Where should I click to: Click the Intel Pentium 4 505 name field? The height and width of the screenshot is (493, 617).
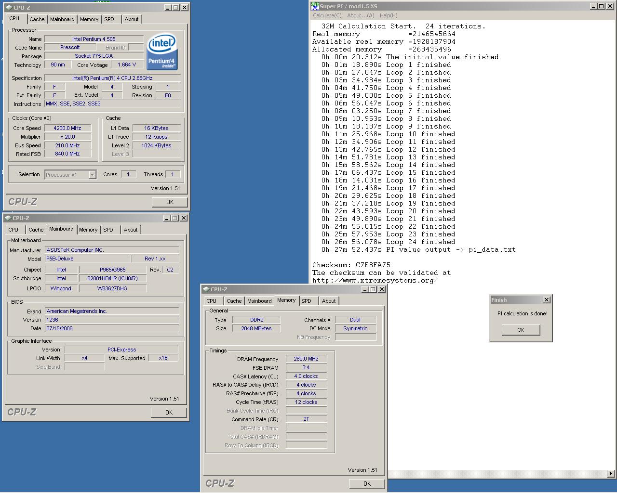point(94,39)
